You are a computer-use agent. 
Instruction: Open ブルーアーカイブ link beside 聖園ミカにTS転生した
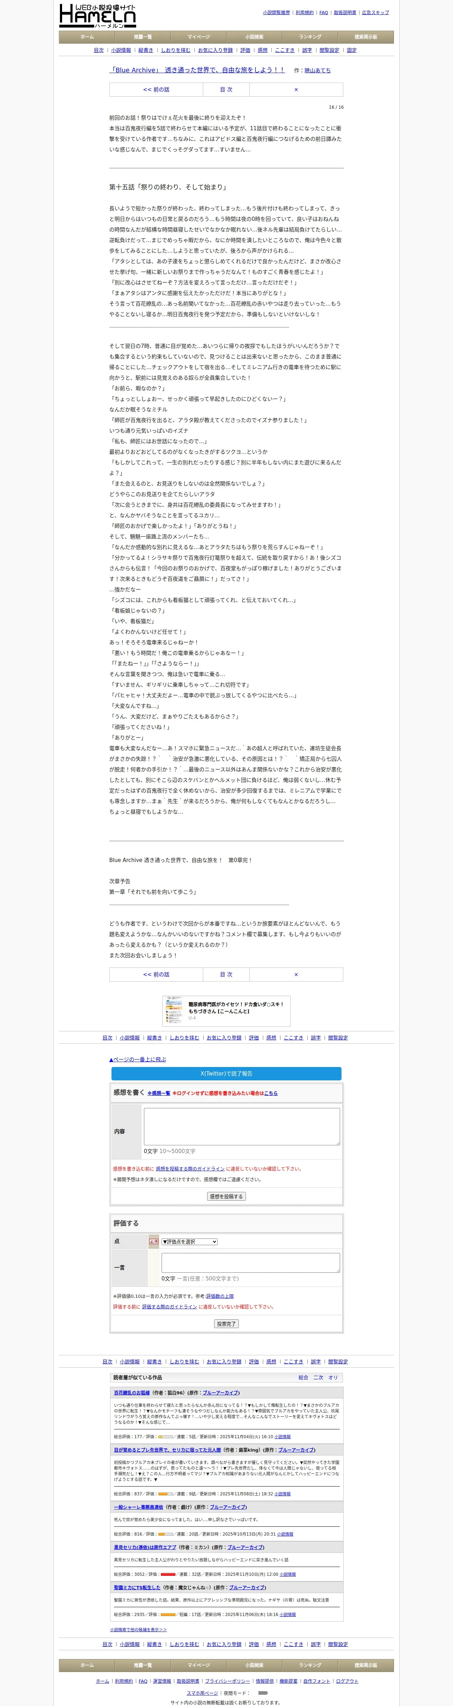pos(247,1587)
